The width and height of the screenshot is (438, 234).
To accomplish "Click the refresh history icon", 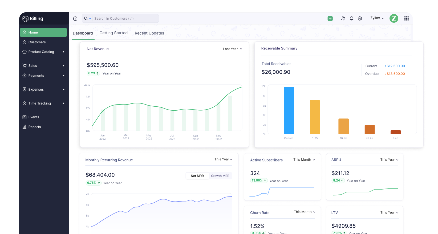I will [x=75, y=19].
